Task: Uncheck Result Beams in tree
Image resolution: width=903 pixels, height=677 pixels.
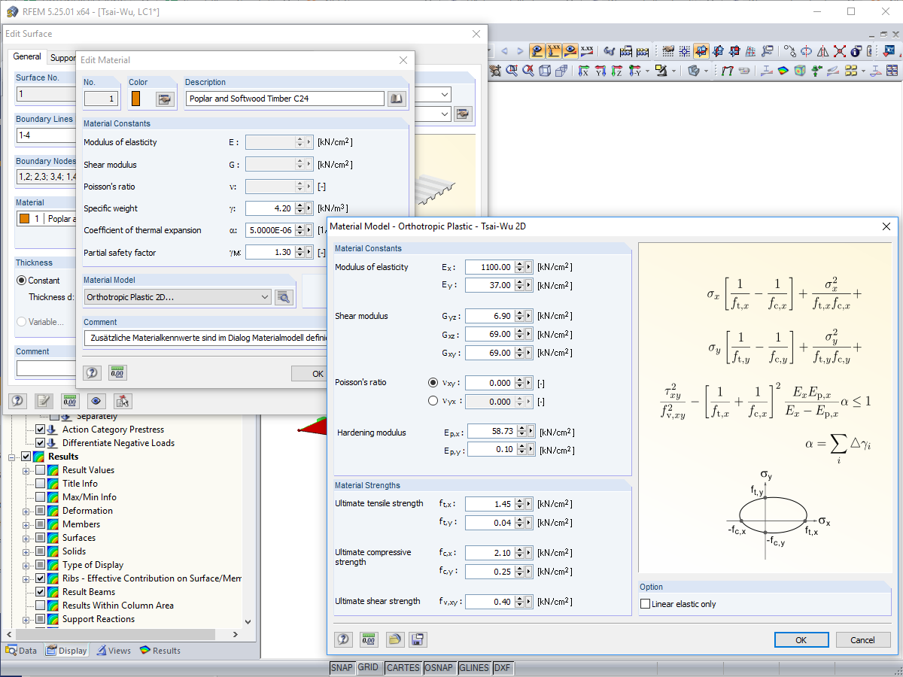Action: point(41,592)
